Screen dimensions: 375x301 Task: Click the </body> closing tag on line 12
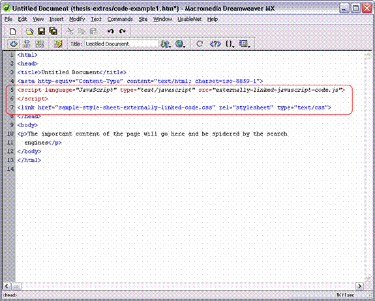coord(29,151)
